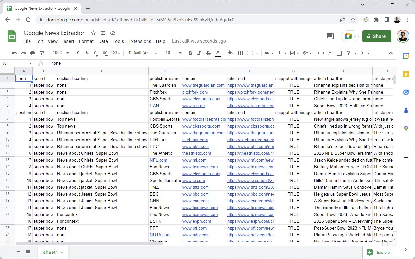415x259 pixels.
Task: Insert a chart
Action: (x=339, y=53)
